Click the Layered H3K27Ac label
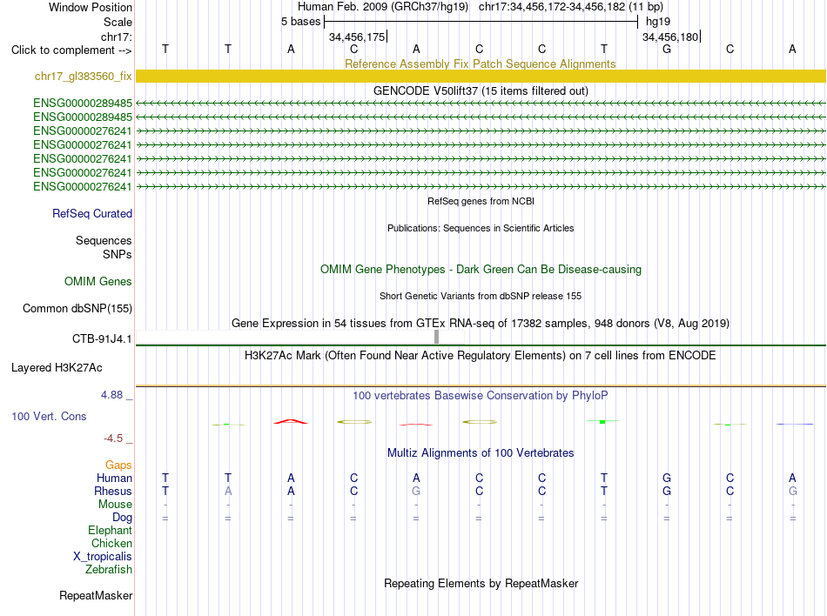This screenshot has width=827, height=616. pos(57,368)
